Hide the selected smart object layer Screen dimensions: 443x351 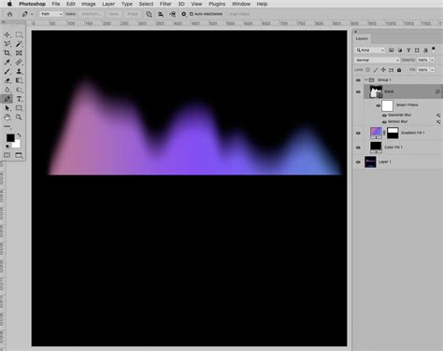coord(358,91)
